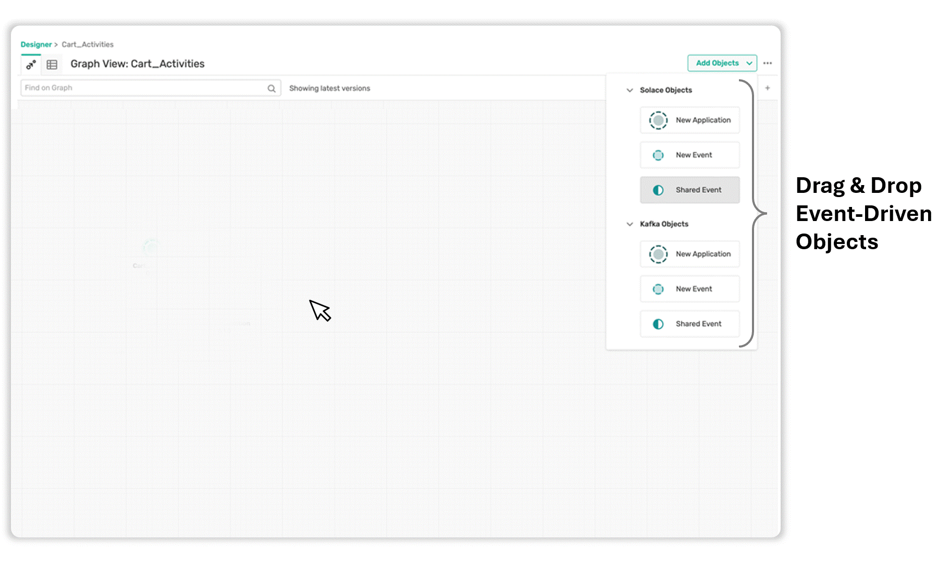938x563 pixels.
Task: Select Kafka Shared Event icon
Action: 658,324
